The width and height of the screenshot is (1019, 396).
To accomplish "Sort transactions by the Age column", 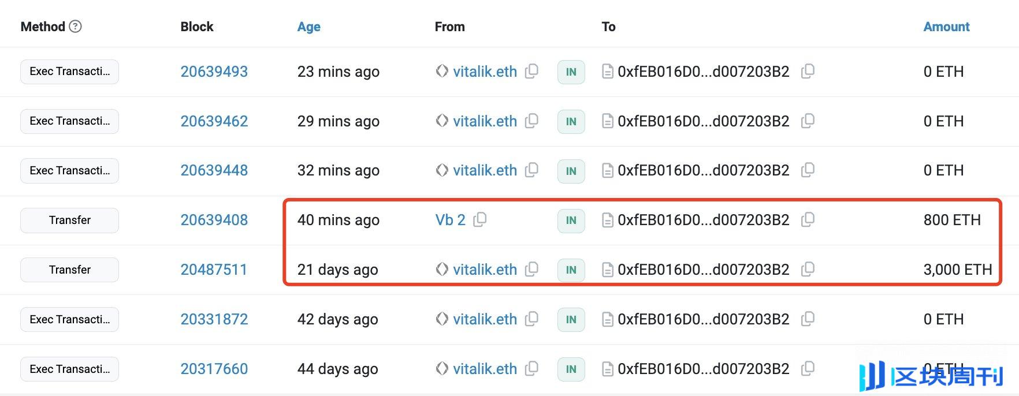I will click(x=308, y=27).
